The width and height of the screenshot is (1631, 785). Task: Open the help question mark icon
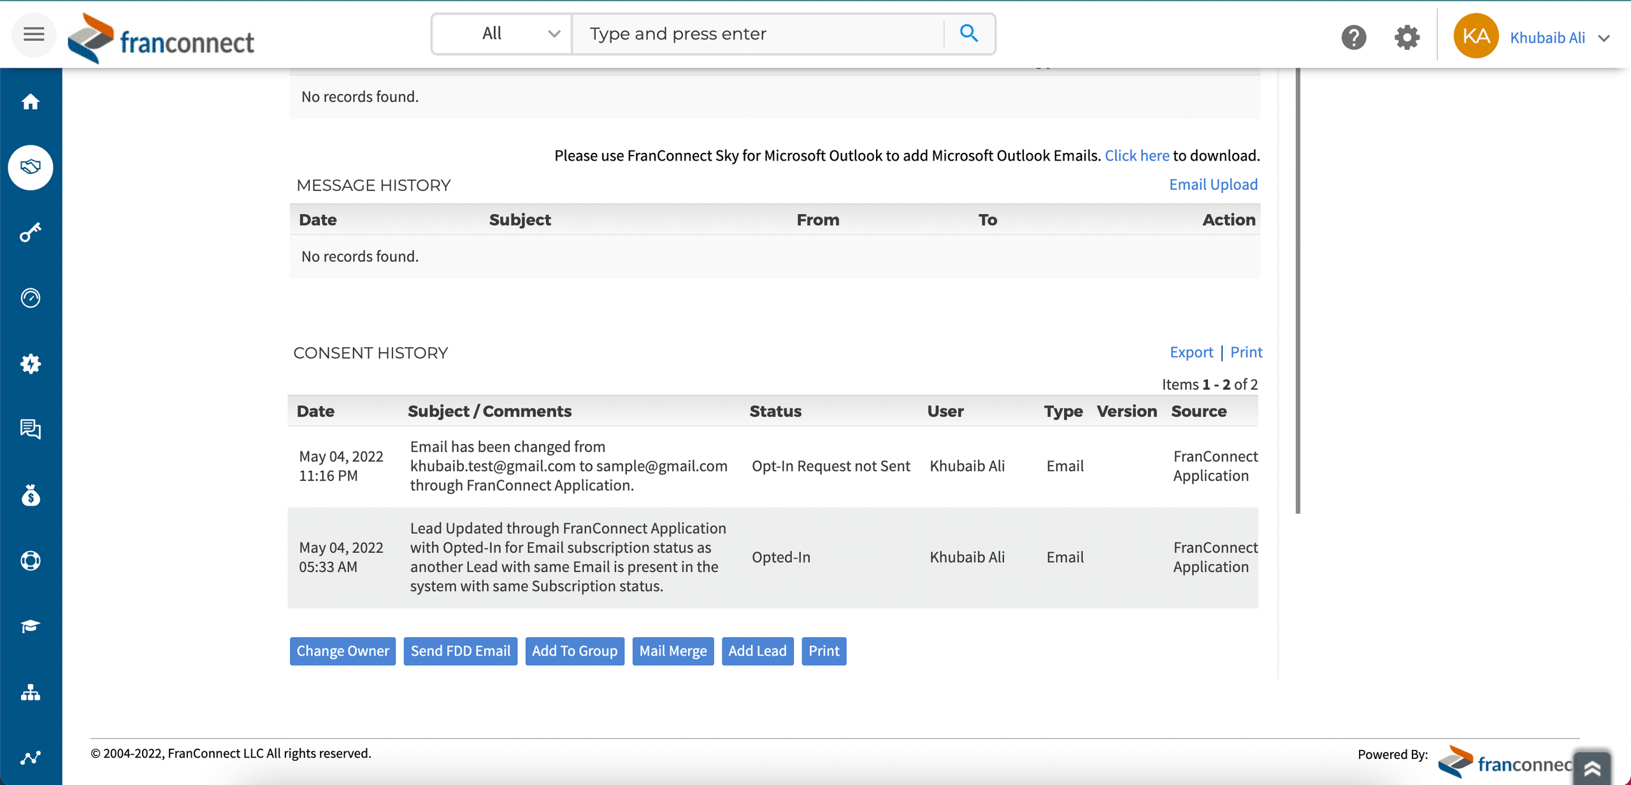1354,37
